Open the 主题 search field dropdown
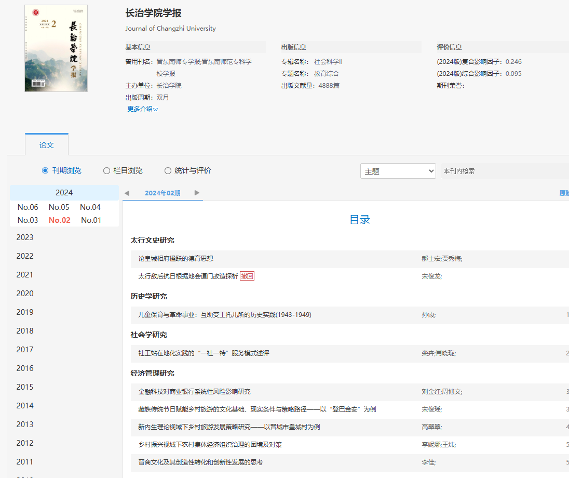 pyautogui.click(x=398, y=171)
